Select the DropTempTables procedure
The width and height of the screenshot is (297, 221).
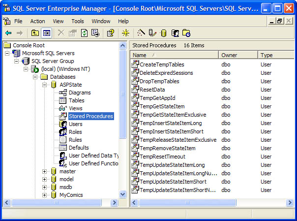click(159, 81)
